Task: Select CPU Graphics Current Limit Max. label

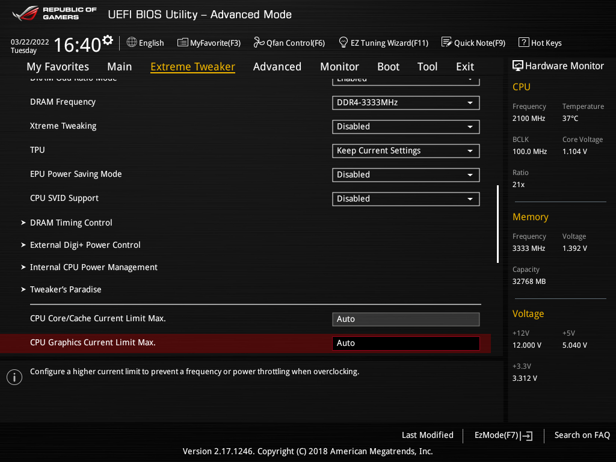Action: (93, 342)
